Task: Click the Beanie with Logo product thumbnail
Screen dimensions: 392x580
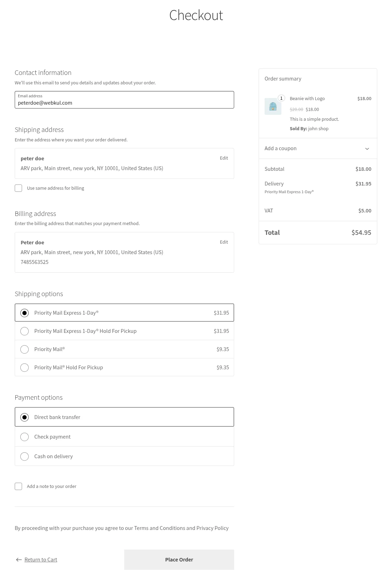Action: (x=273, y=106)
